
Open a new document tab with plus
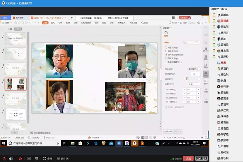72,18
